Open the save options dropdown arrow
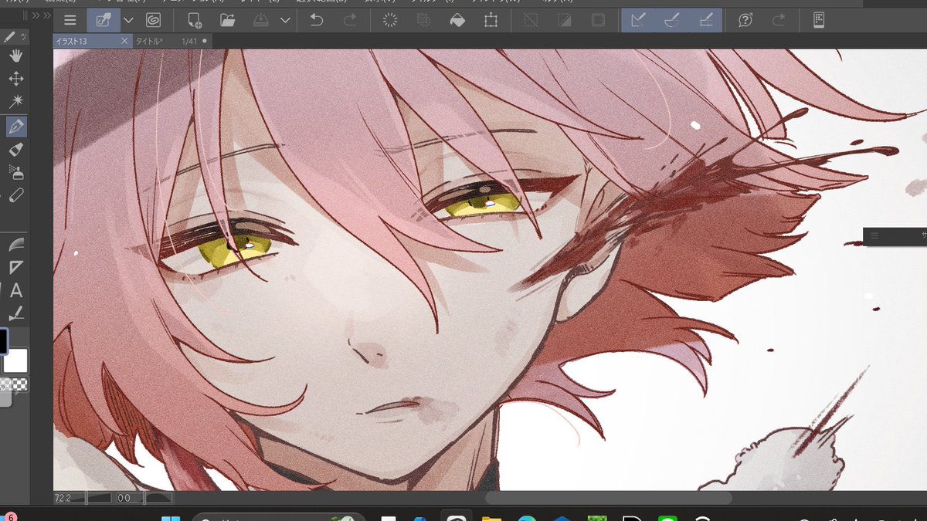Screen dimensions: 927x521 tap(284, 20)
